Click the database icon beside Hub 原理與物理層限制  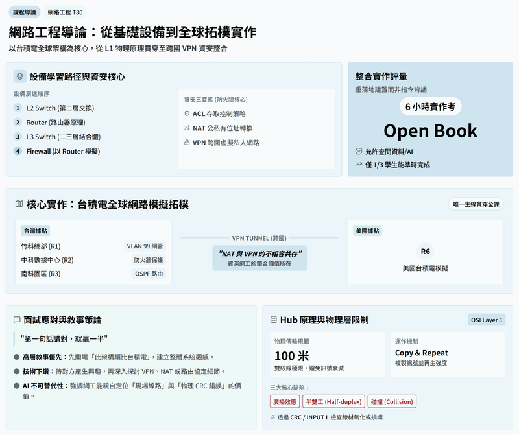(274, 320)
